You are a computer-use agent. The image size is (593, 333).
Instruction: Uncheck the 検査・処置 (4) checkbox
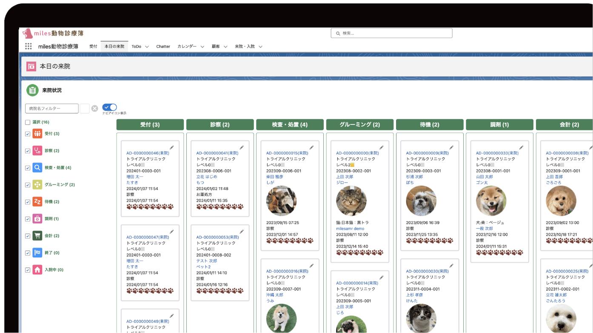pyautogui.click(x=28, y=168)
